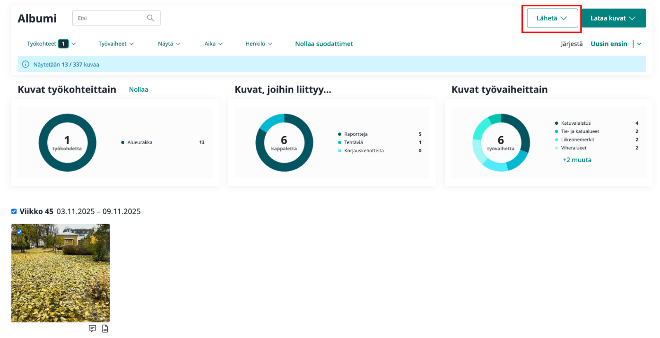Click the Katuvalaistus legend color dot

pyautogui.click(x=557, y=123)
